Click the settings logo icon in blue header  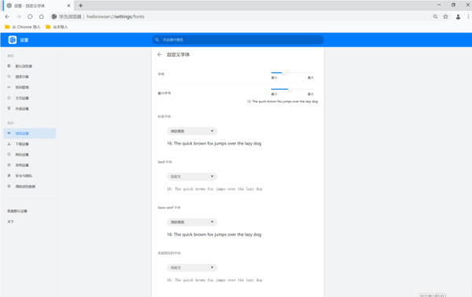[x=13, y=40]
